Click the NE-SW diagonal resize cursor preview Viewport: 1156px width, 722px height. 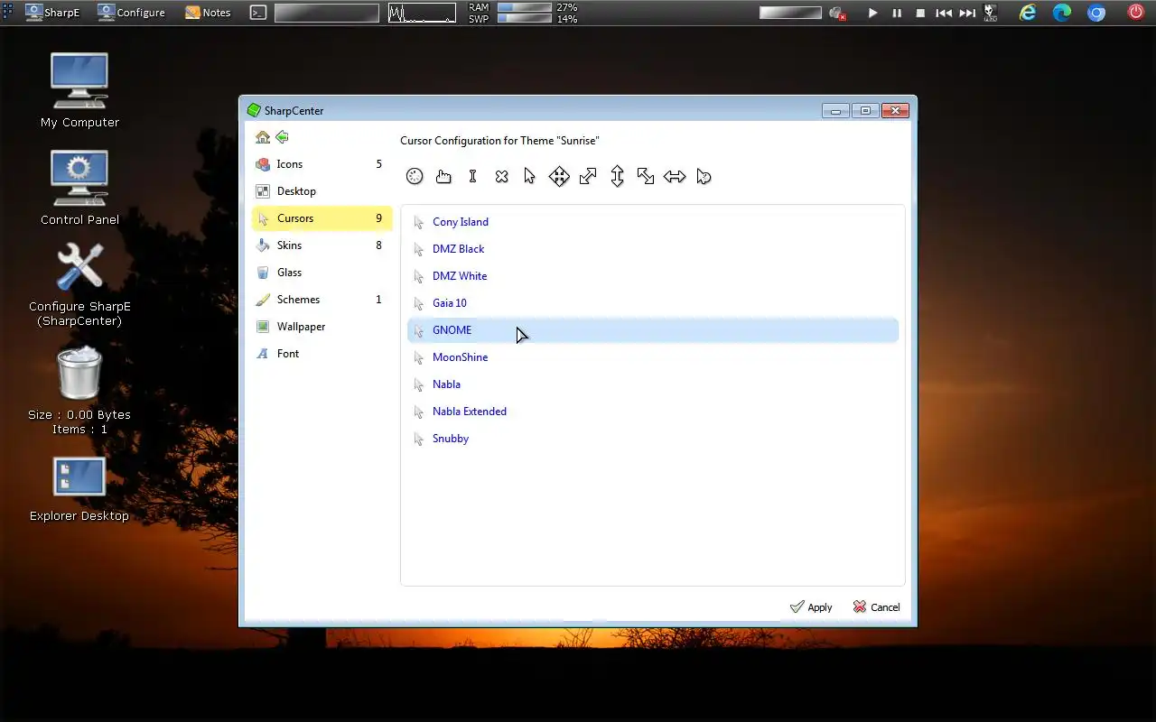click(x=588, y=176)
